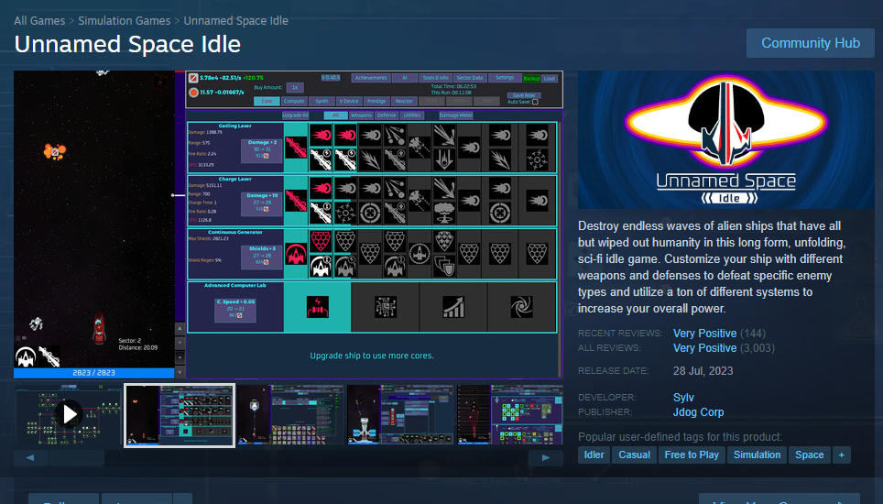Screen dimensions: 883x504
Task: Select the red honeycomb shield icon
Action: coord(321,241)
